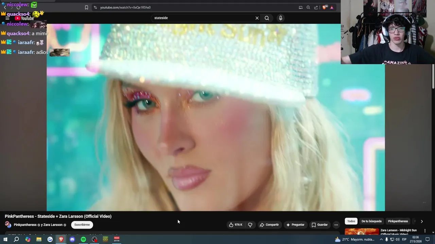Image resolution: width=435 pixels, height=244 pixels.
Task: Open the volume speaker tray icon
Action: pyautogui.click(x=398, y=239)
